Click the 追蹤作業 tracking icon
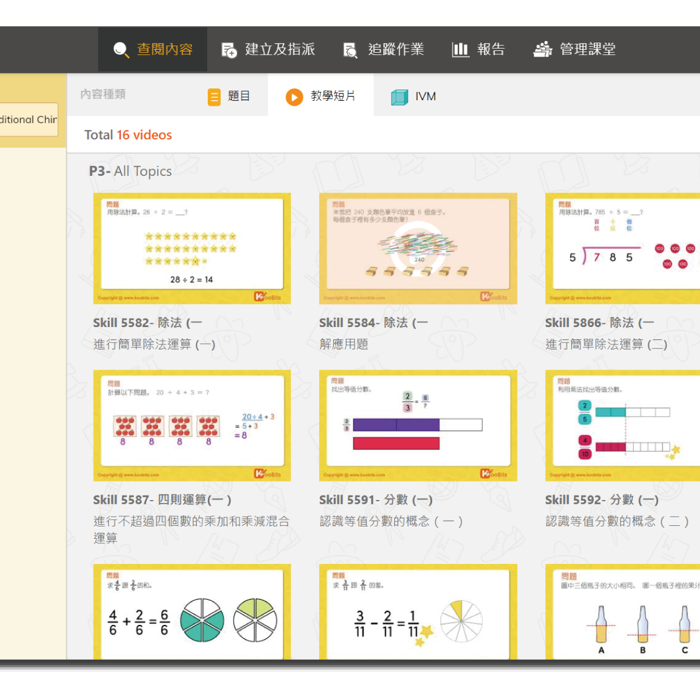The image size is (700, 700). pyautogui.click(x=350, y=50)
